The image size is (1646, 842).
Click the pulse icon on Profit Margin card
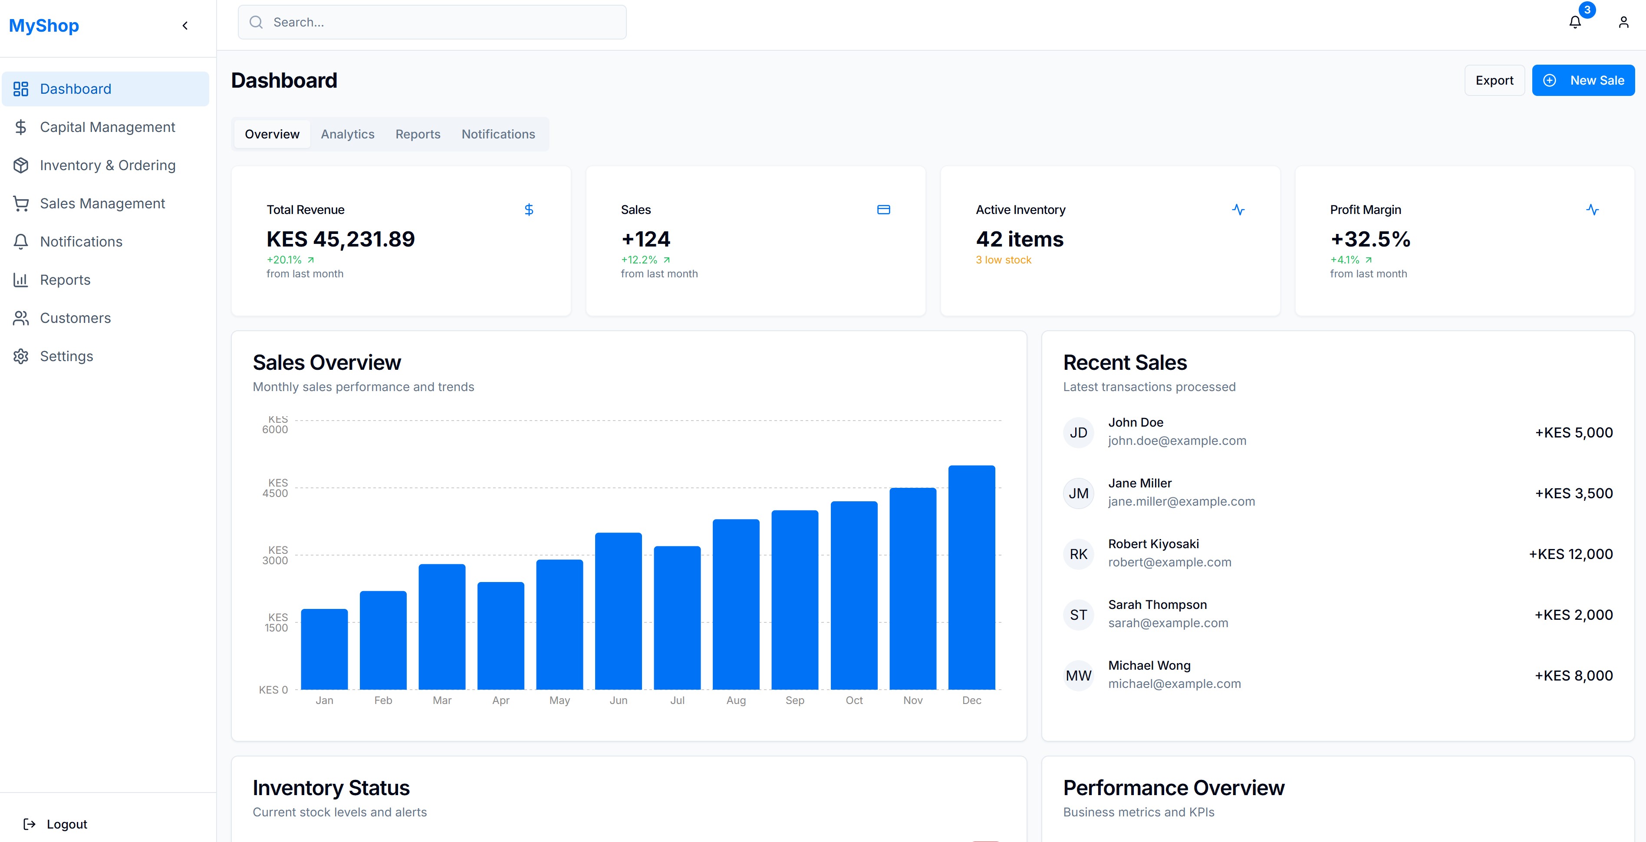click(1592, 210)
